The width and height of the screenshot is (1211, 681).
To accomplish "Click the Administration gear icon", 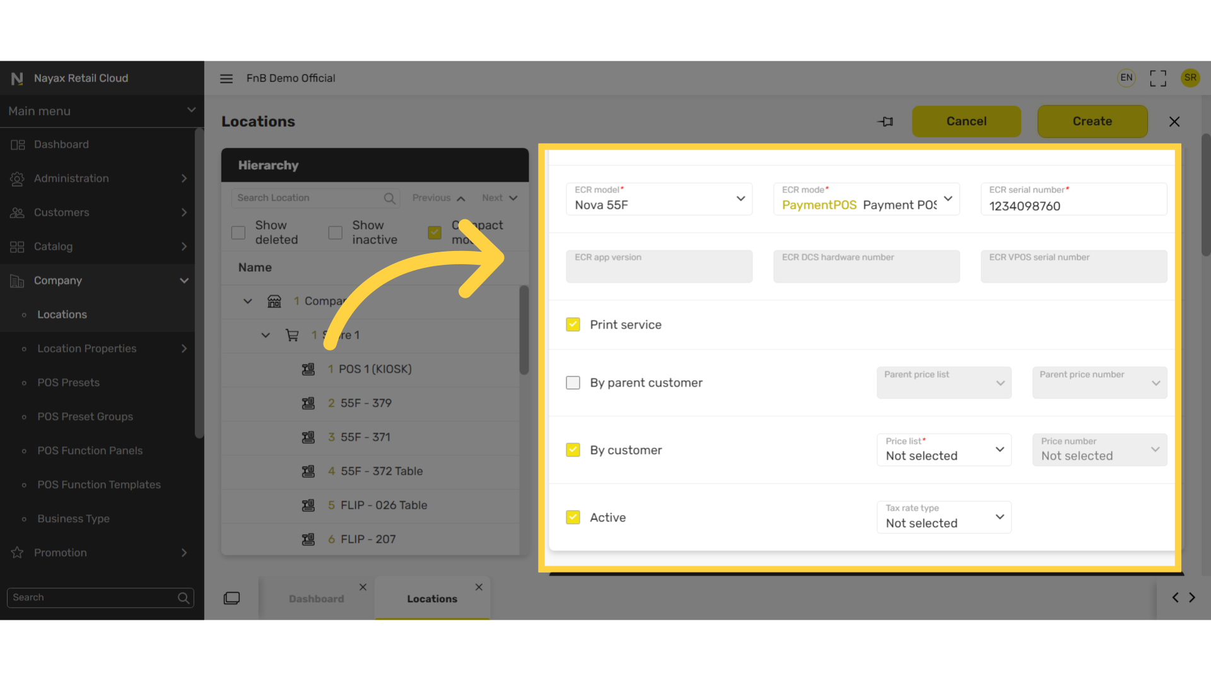I will [18, 178].
